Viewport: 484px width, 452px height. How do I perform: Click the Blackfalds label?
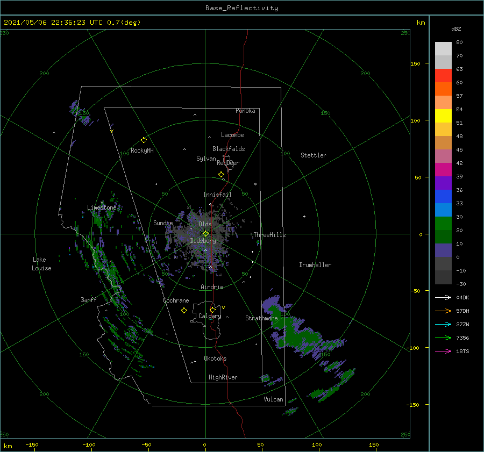click(229, 149)
